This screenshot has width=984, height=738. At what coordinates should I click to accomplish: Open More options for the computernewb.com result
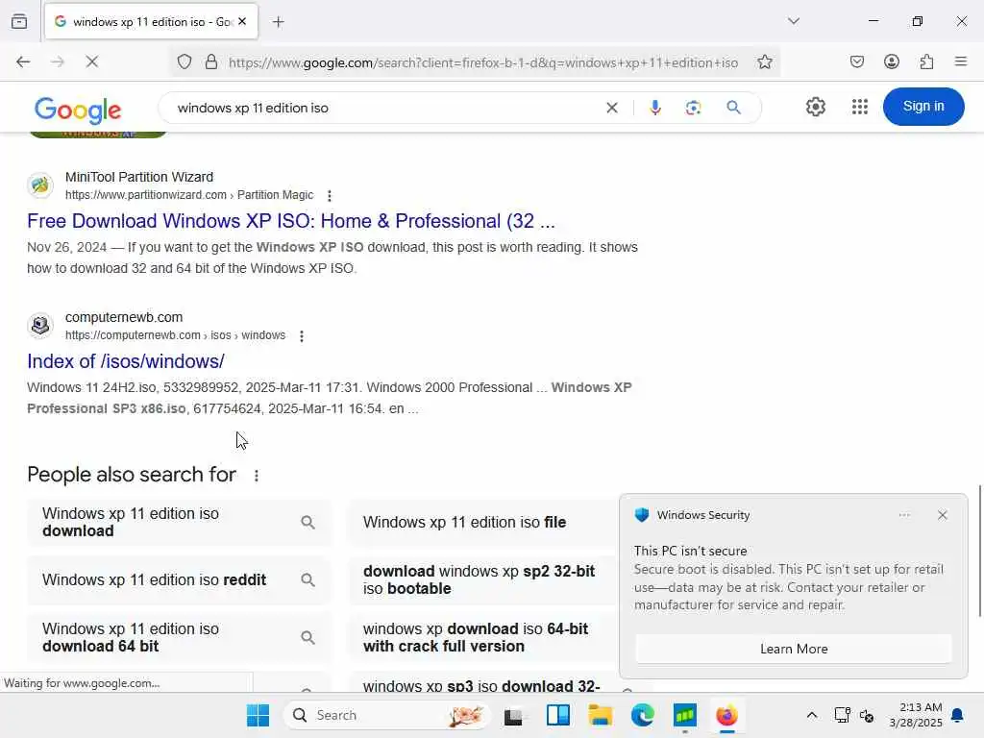tap(302, 336)
